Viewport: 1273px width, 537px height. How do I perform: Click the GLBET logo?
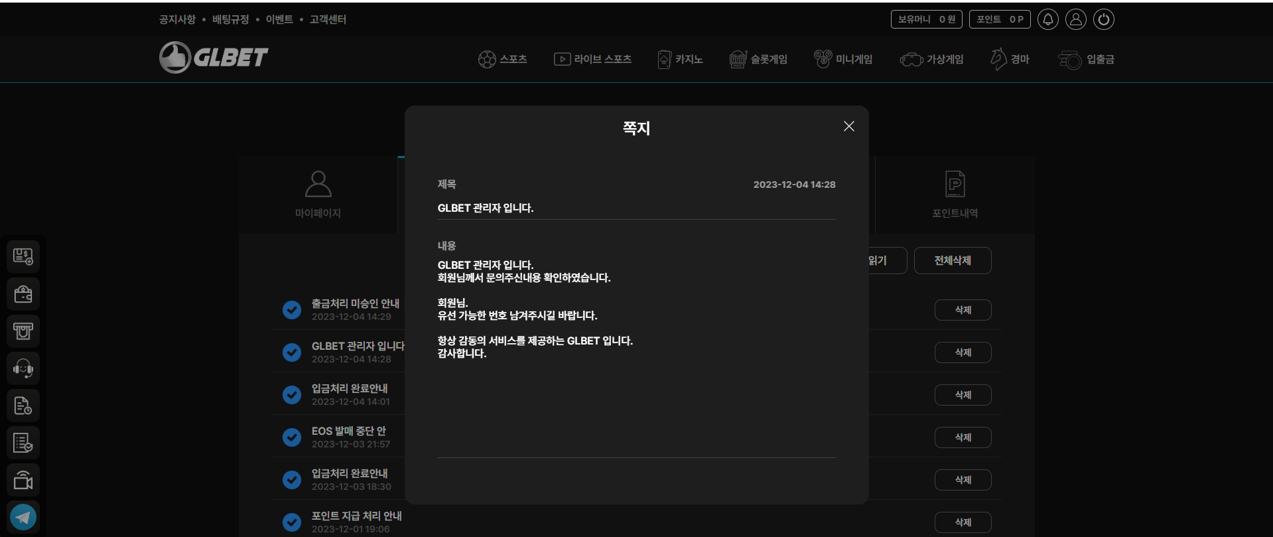pos(214,57)
